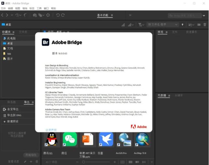Screen dimensions: 209x165
Task: Create a new folder icon
Action: pos(199,24)
